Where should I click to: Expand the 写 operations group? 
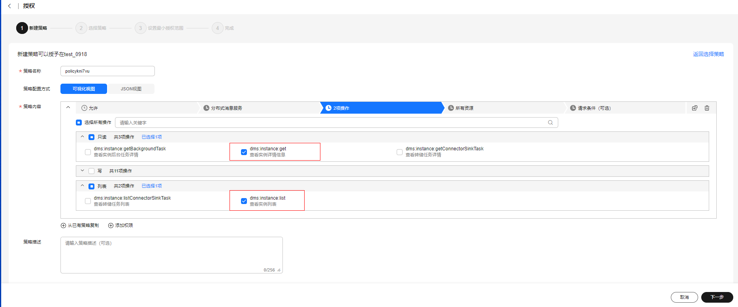(82, 171)
